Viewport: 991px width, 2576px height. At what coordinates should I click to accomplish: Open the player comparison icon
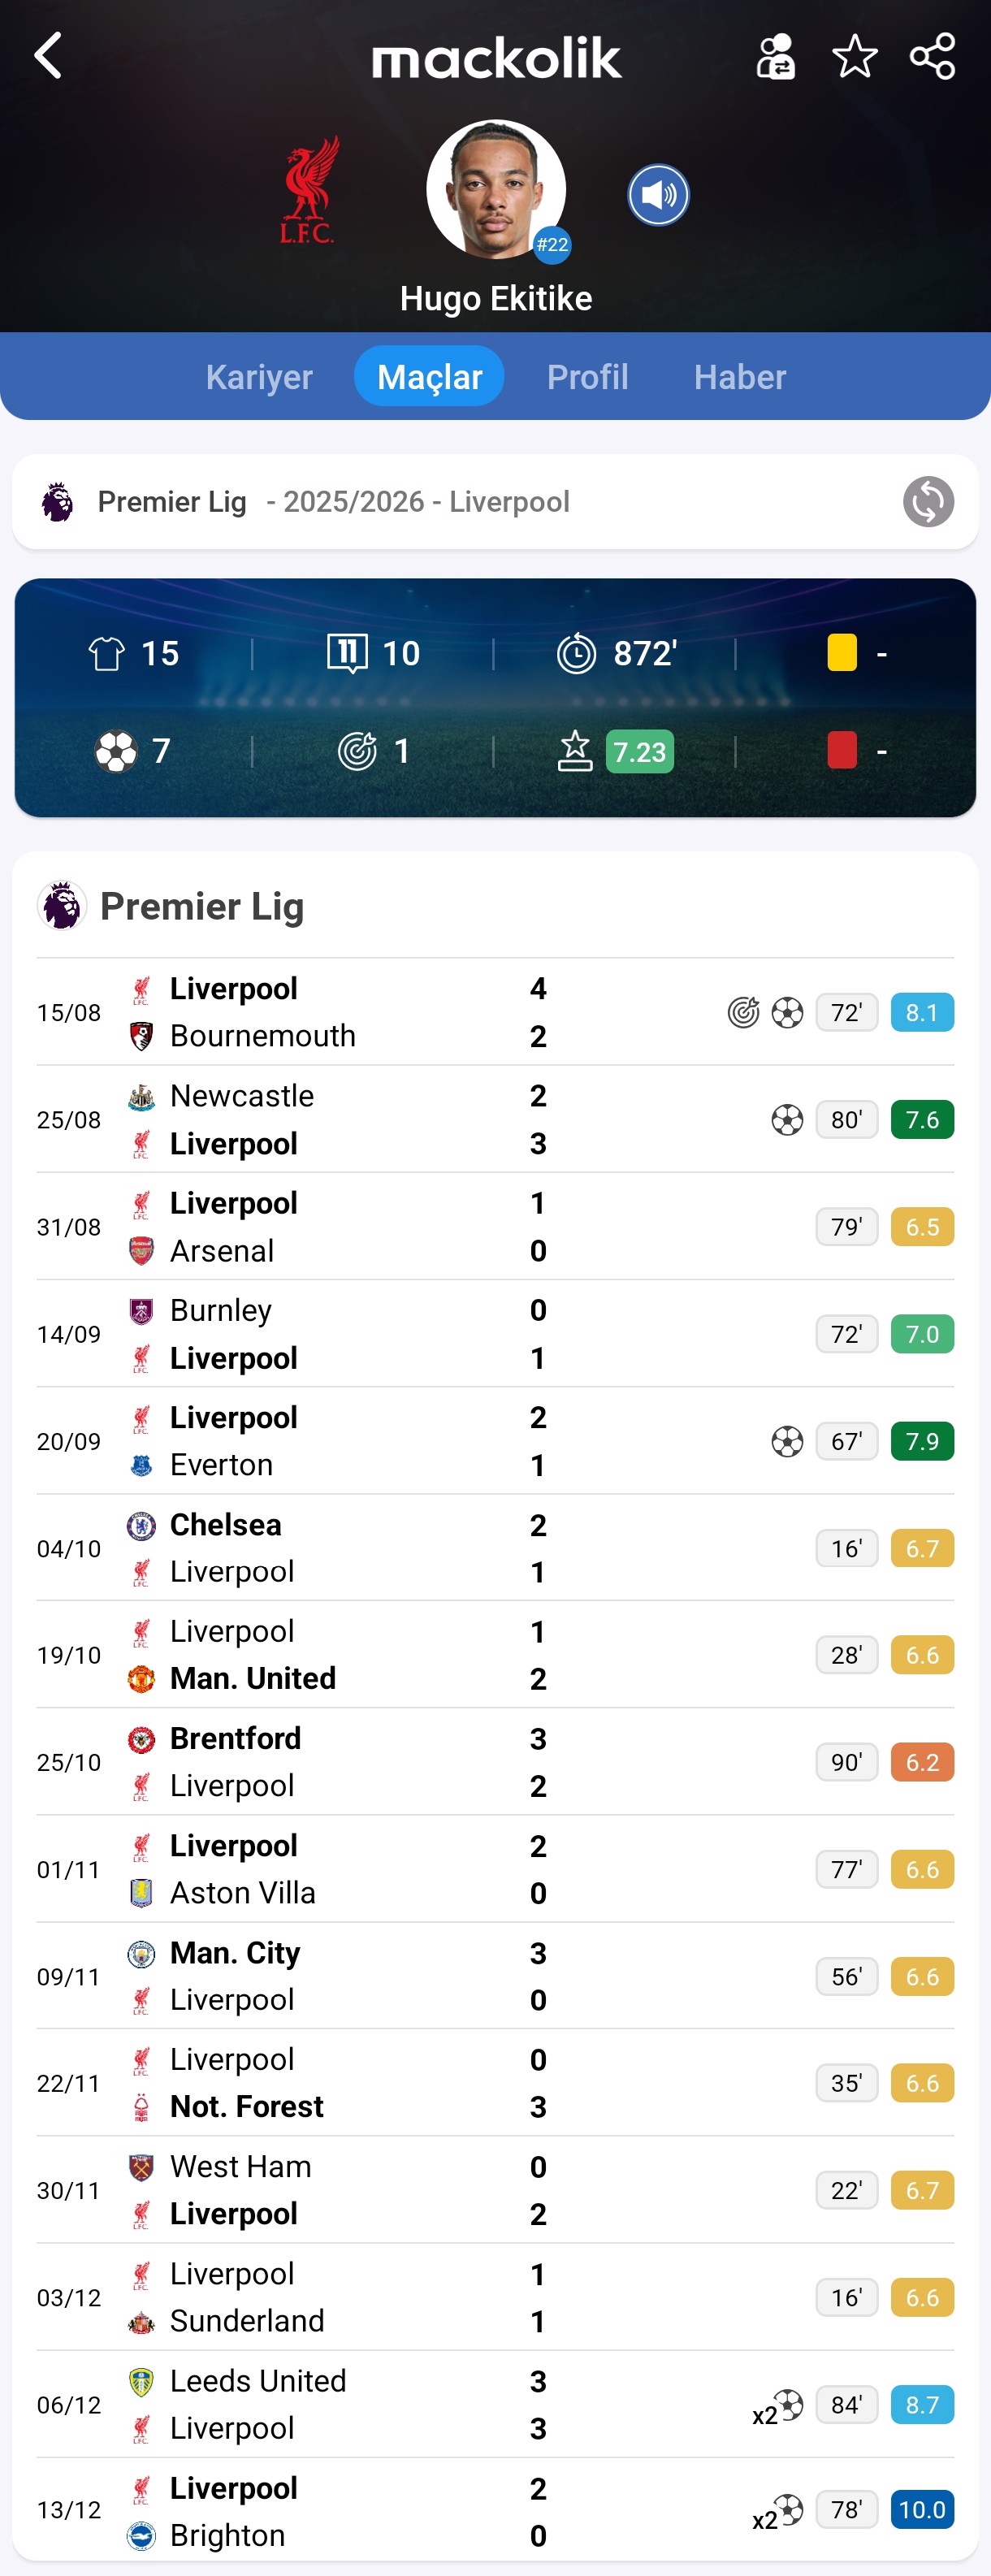pos(775,56)
